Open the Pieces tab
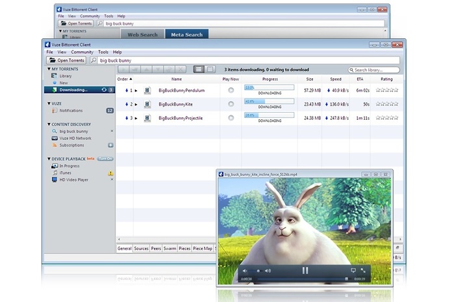The height and width of the screenshot is (302, 454). point(184,249)
